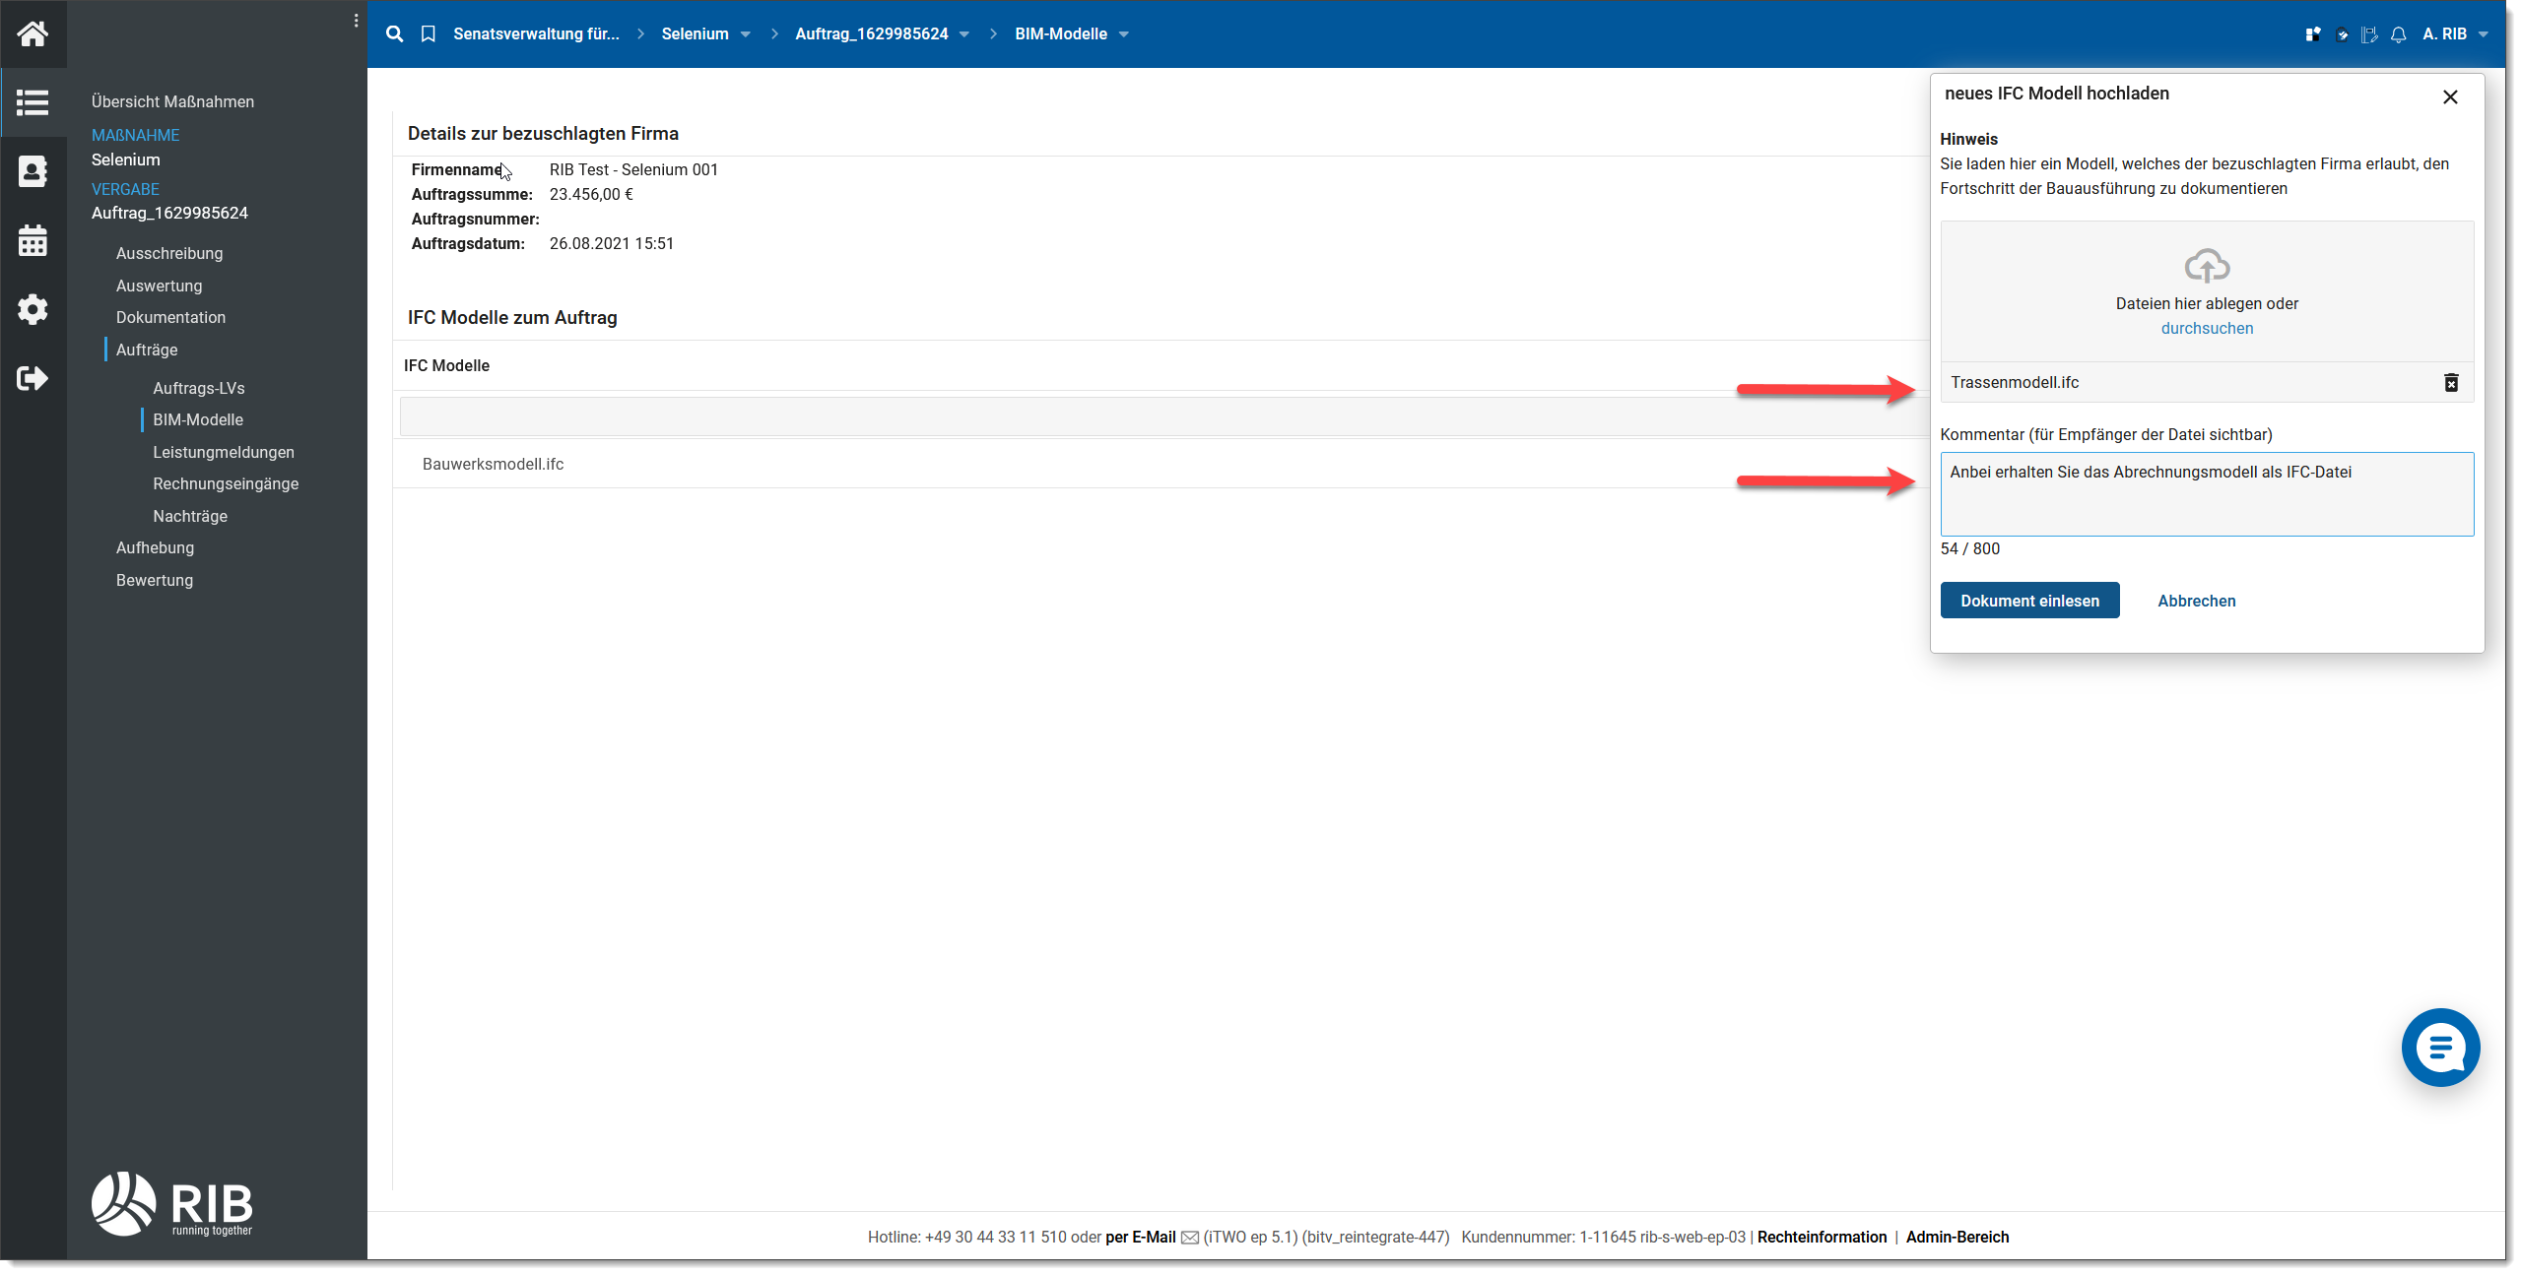Click the IFC Modelle column header
This screenshot has width=2521, height=1275.
point(446,365)
